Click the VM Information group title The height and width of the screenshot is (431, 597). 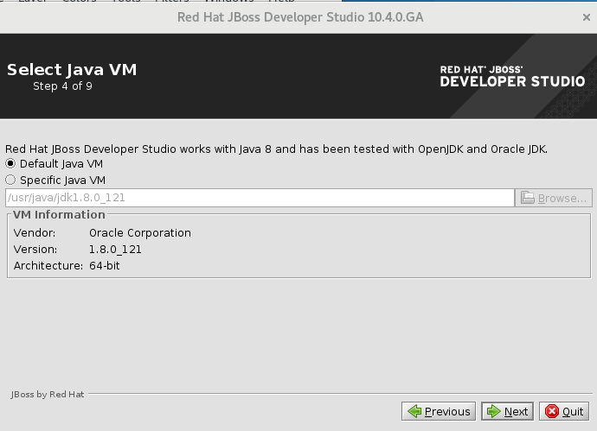(59, 215)
